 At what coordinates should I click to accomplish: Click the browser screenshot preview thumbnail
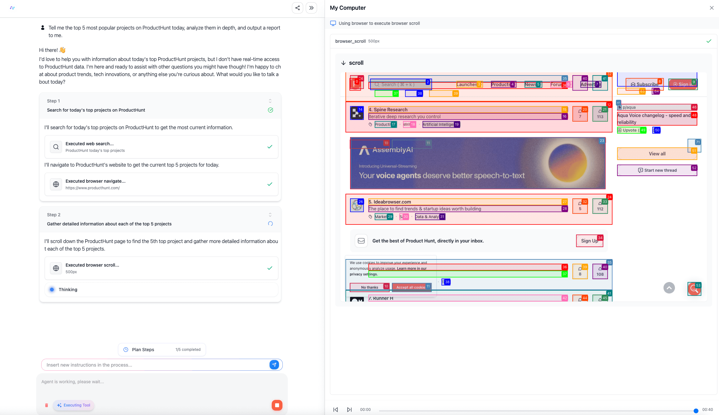523,187
